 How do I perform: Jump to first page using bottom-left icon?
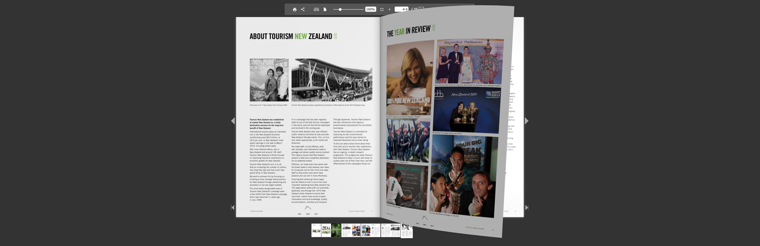coord(233,208)
